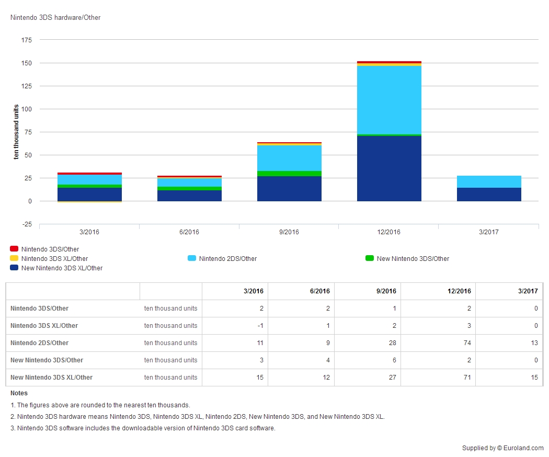Click the yellow Nintendo 3DS XL/Other legend swatch
This screenshot has height=457, width=549.
pos(14,258)
